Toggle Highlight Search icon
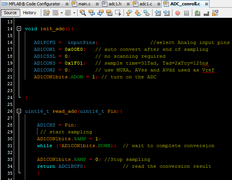 coord(109,13)
